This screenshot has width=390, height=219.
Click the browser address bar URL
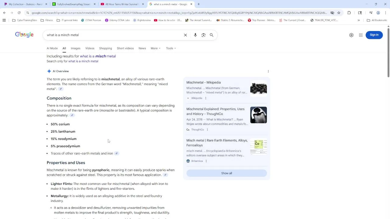[179, 13]
